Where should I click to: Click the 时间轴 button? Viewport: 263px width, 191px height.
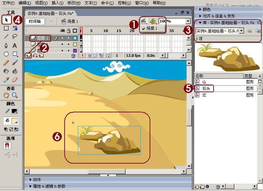click(x=35, y=21)
